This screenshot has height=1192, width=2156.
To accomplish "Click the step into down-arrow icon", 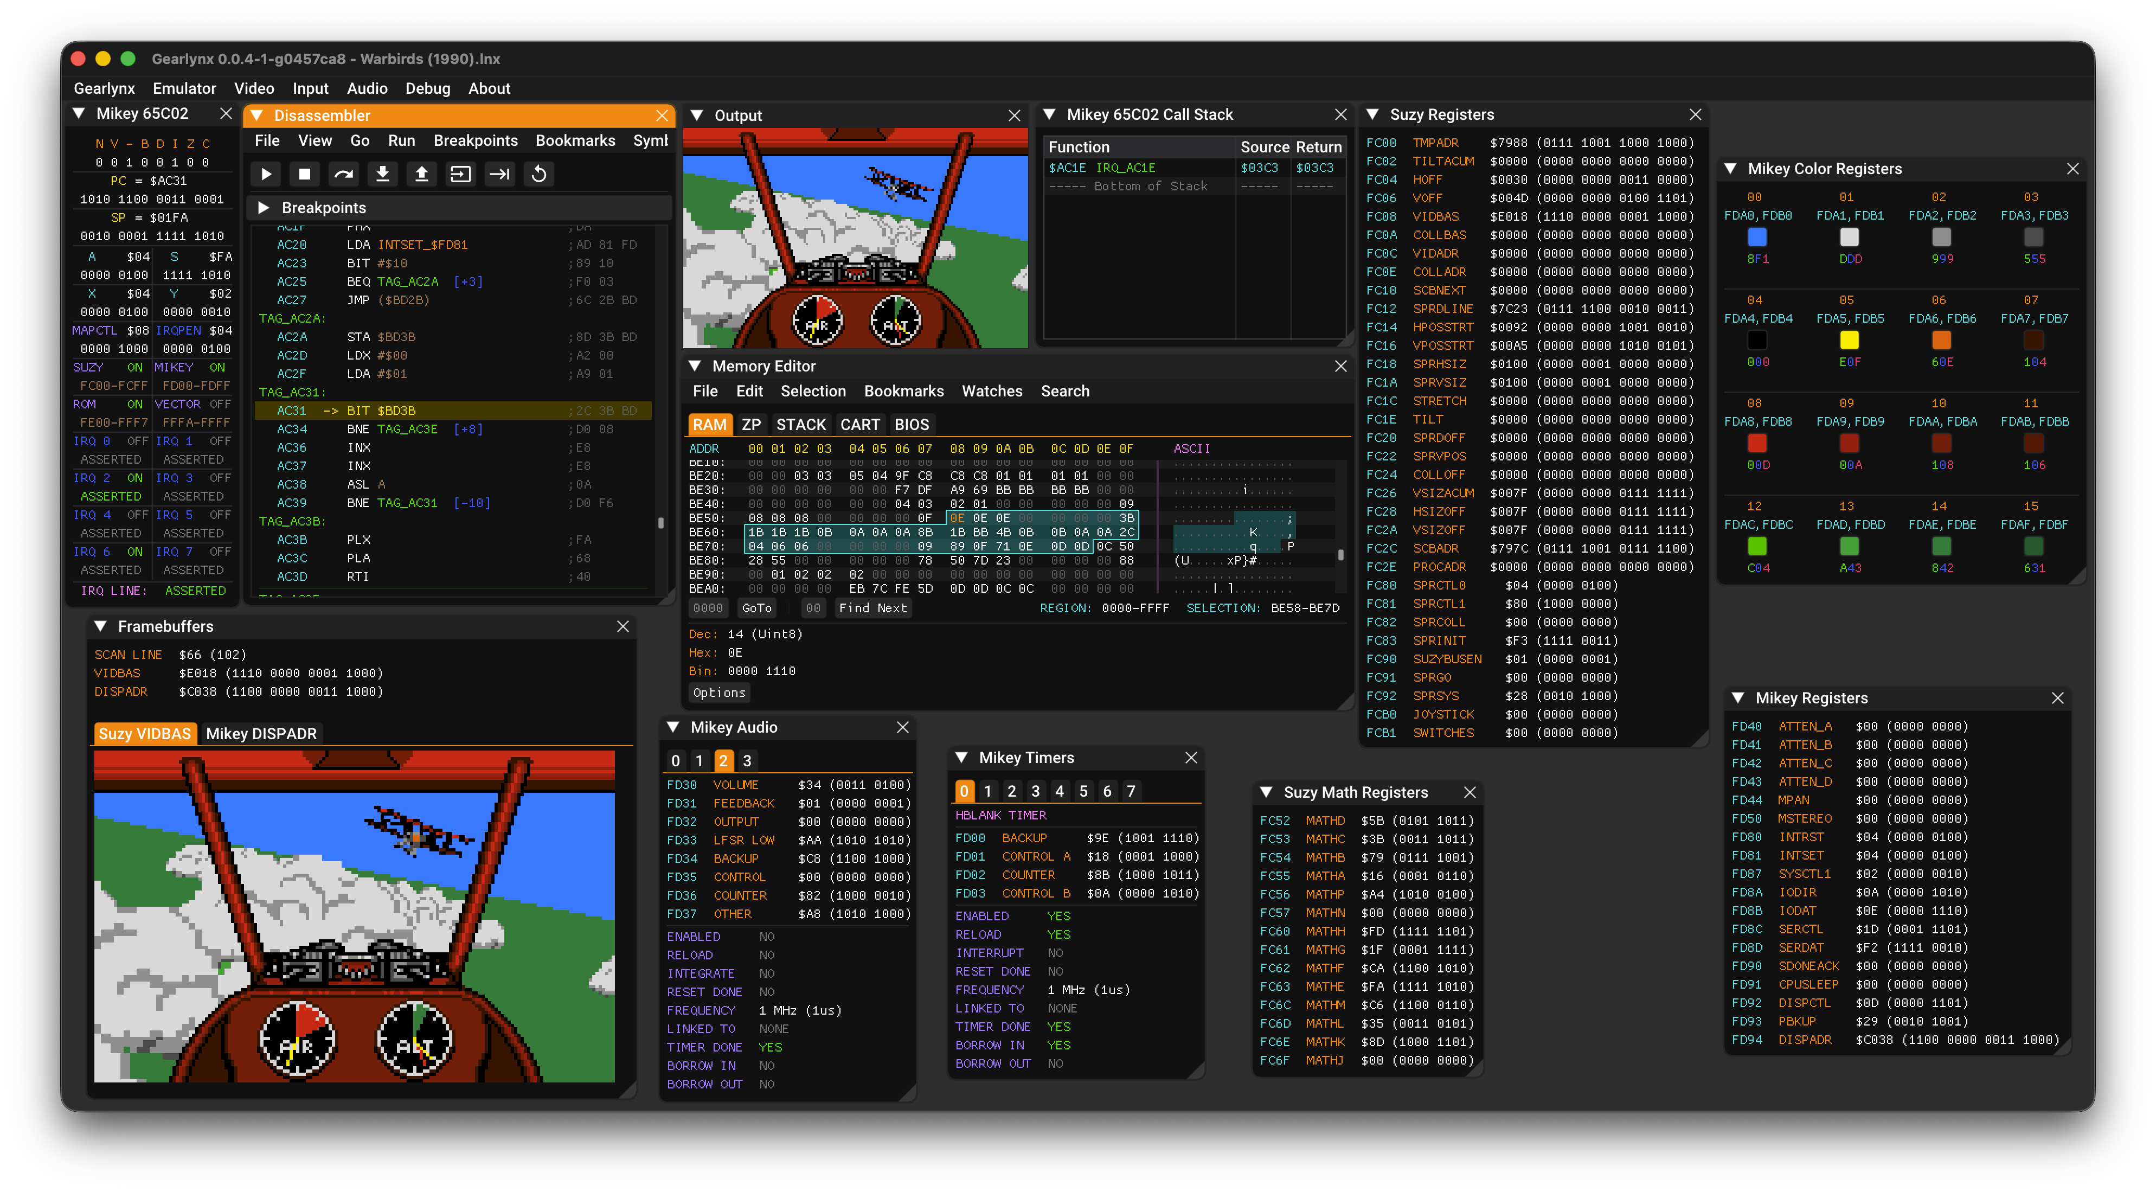I will [x=382, y=174].
